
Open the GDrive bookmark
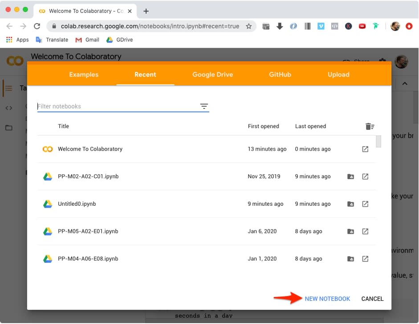[119, 40]
